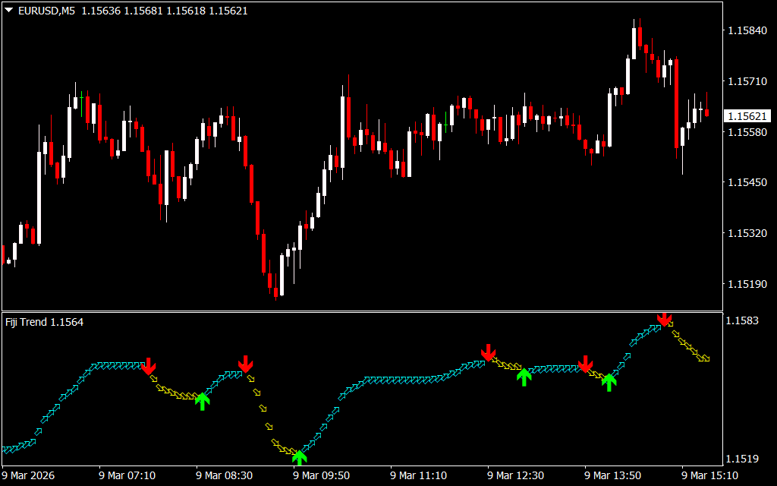777x486 pixels.
Task: Open the chart menu triangle beside EURUSD,M5
Action: [x=8, y=11]
